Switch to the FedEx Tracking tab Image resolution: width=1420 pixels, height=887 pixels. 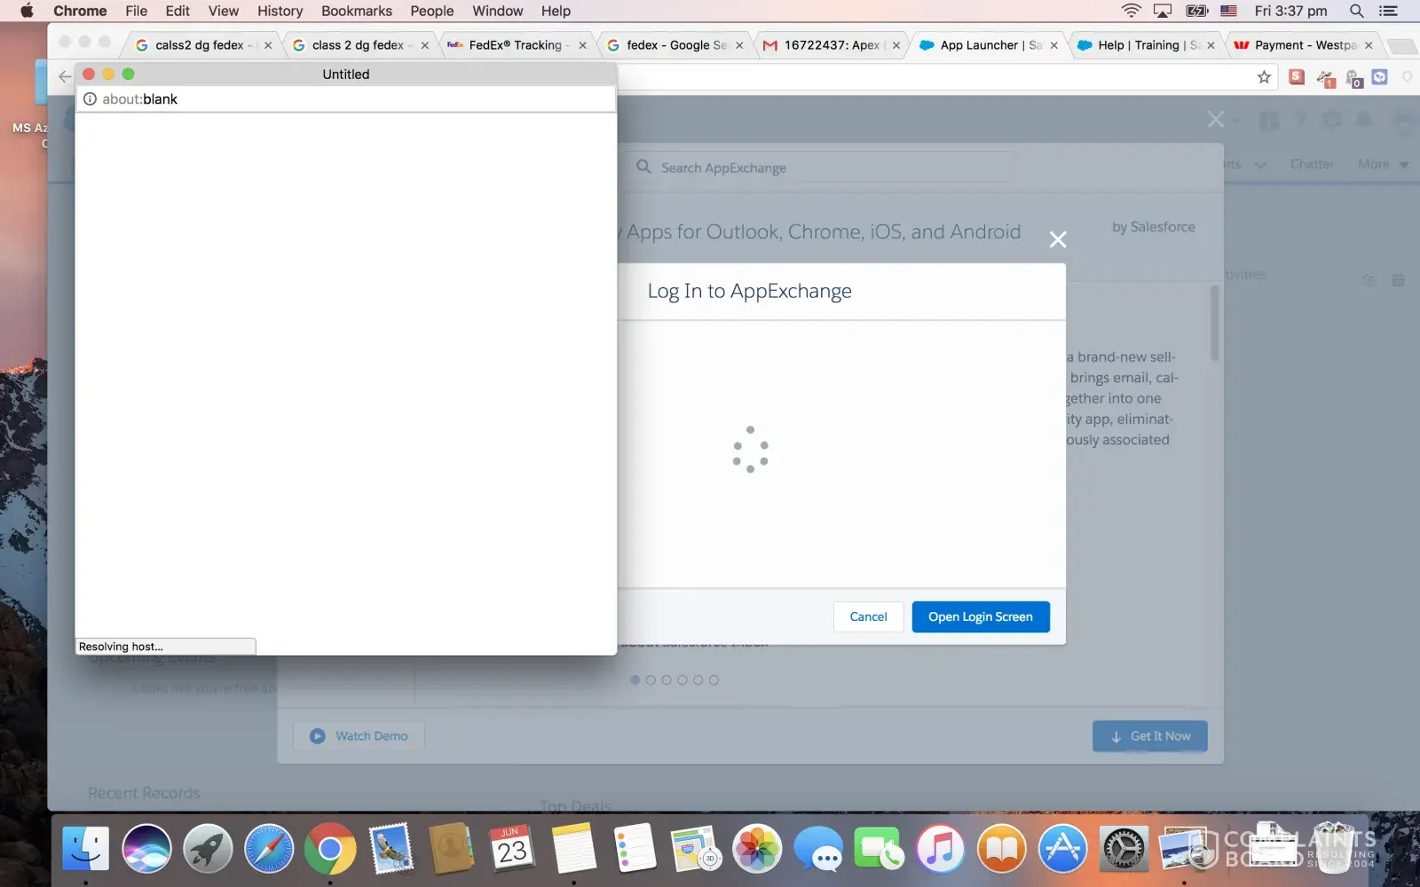(x=518, y=45)
